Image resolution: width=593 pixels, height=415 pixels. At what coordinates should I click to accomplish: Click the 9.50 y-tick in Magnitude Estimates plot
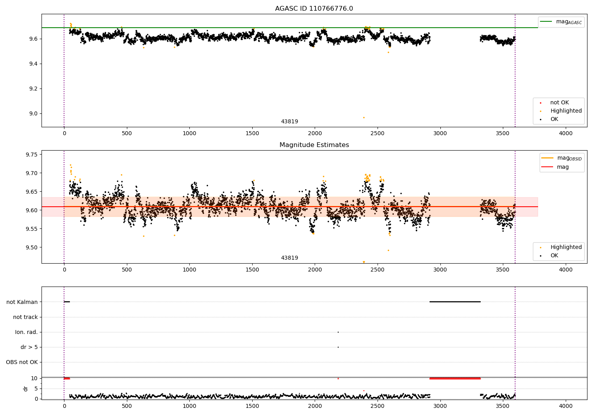31,248
